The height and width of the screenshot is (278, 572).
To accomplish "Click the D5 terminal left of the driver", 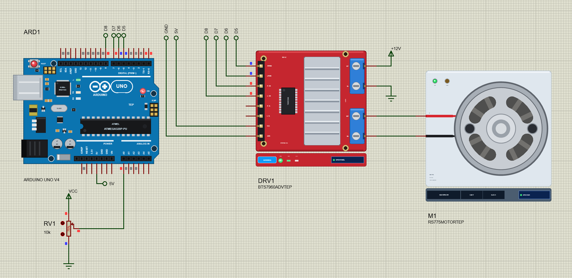I will [x=236, y=38].
